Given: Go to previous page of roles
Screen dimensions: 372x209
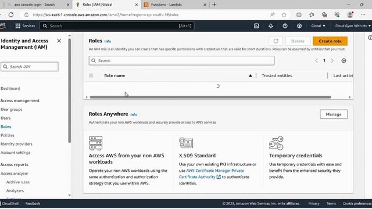Looking at the screenshot, I should (316, 60).
